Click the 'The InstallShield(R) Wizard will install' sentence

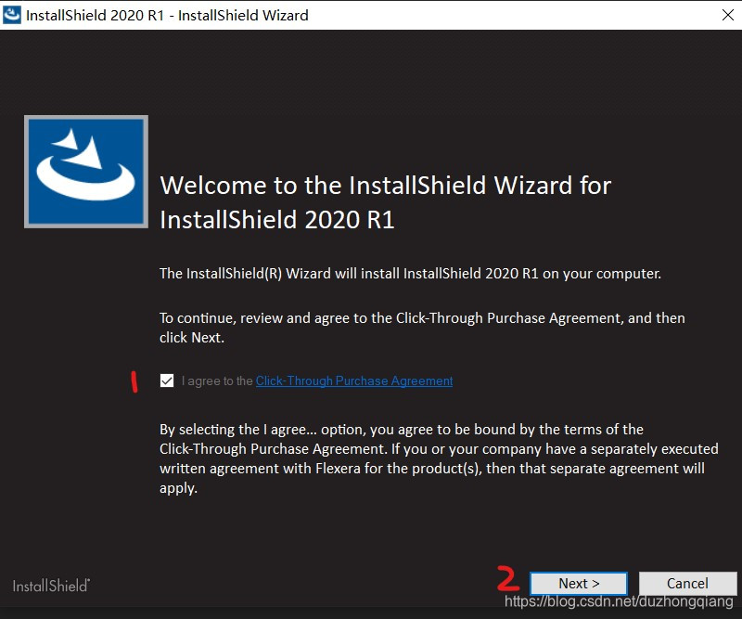pyautogui.click(x=410, y=274)
